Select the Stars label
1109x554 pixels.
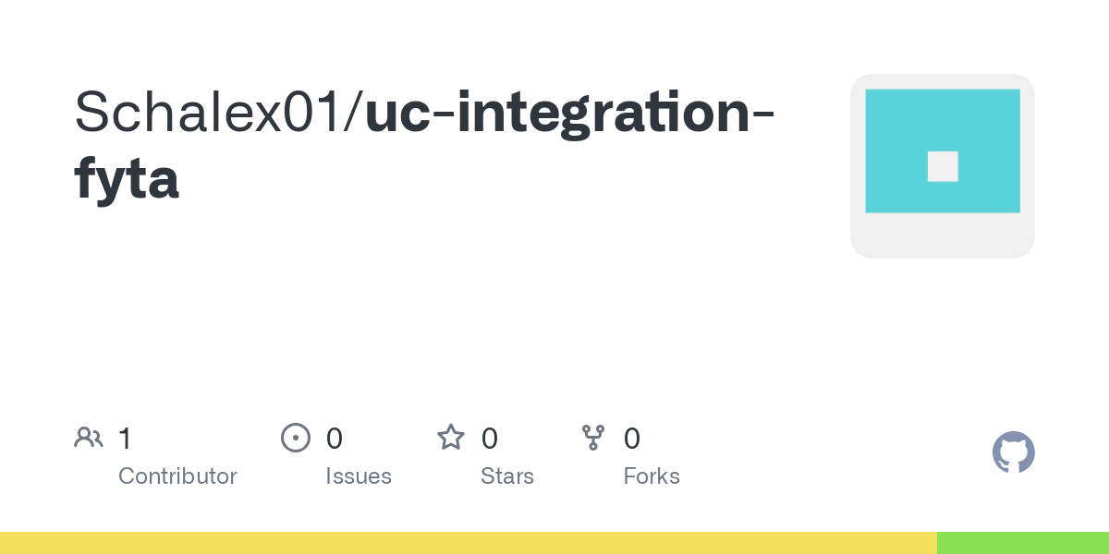tap(507, 476)
